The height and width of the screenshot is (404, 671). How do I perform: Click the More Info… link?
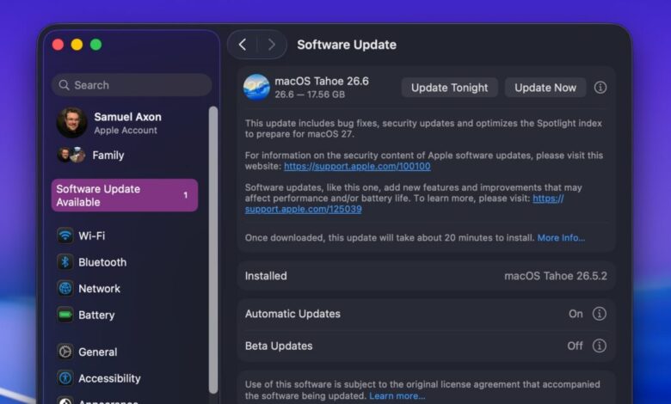(561, 238)
